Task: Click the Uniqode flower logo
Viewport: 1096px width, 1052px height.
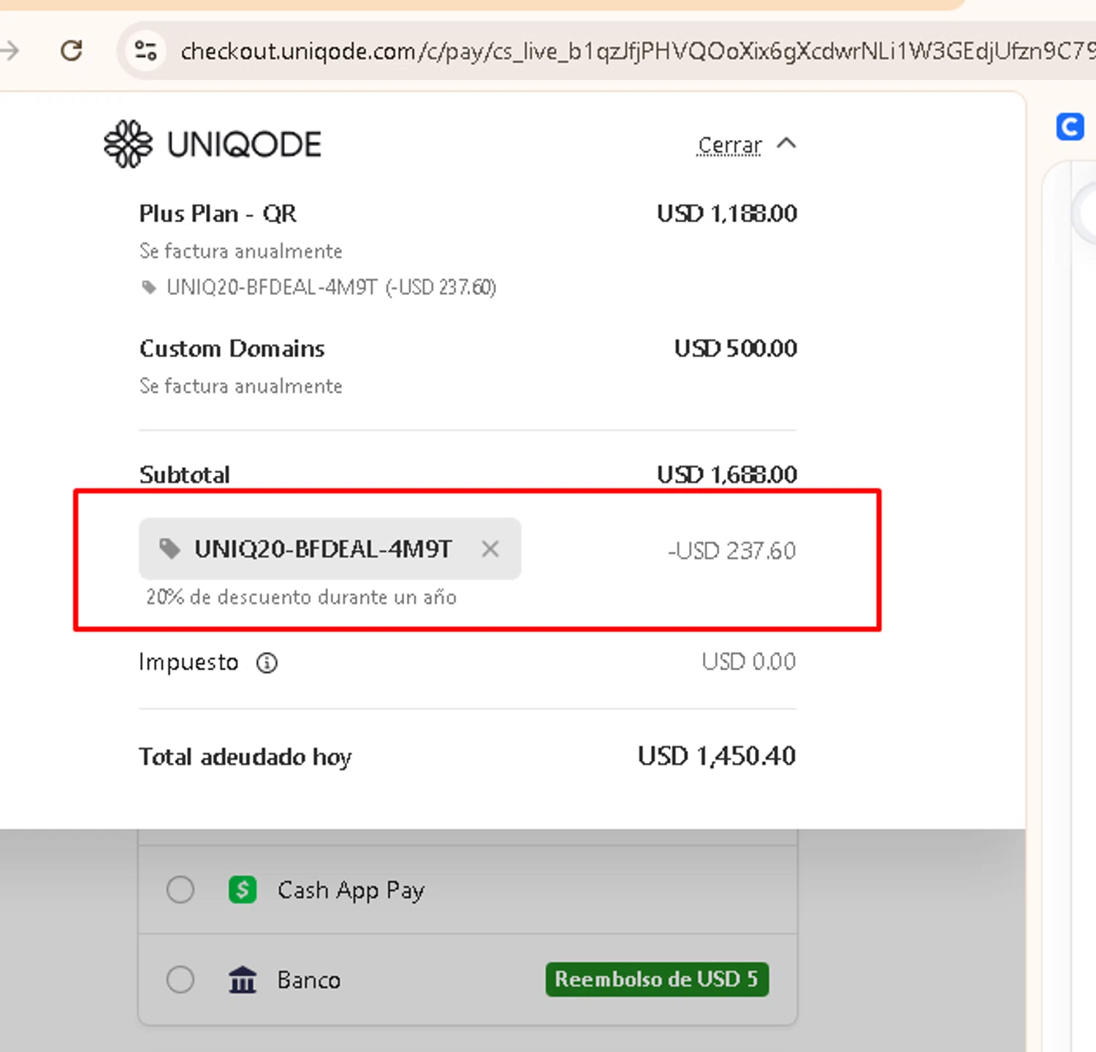Action: point(128,144)
